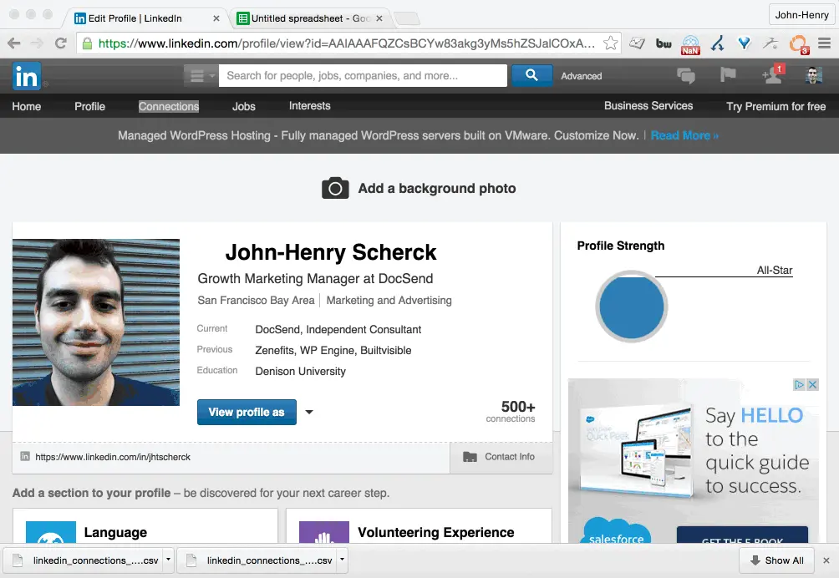This screenshot has width=839, height=578.
Task: Open the Chrome hamburger menu
Action: [x=824, y=43]
